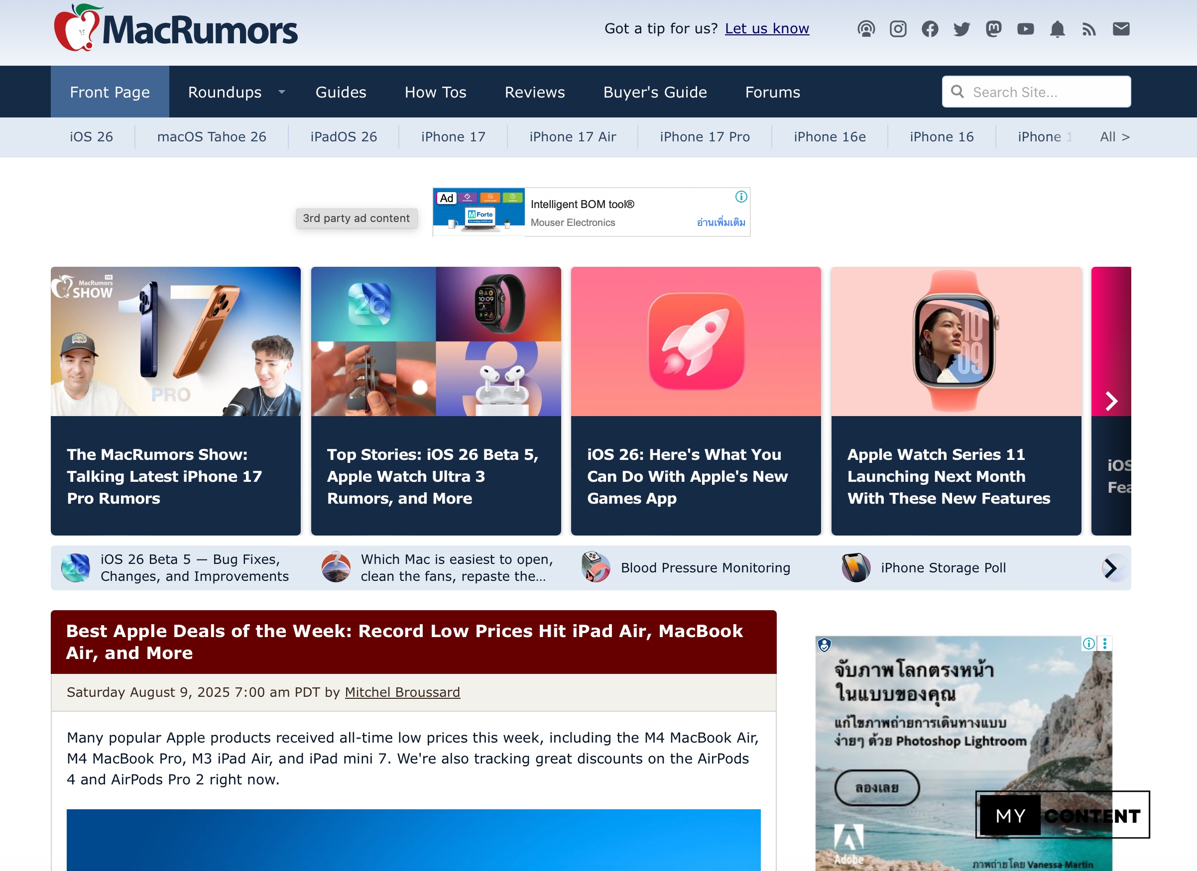Viewport: 1197px width, 871px height.
Task: Advance the featured stories carousel right arrow
Action: [x=1111, y=401]
